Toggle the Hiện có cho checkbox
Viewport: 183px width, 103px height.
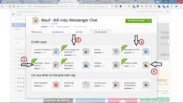(x=15, y=64)
